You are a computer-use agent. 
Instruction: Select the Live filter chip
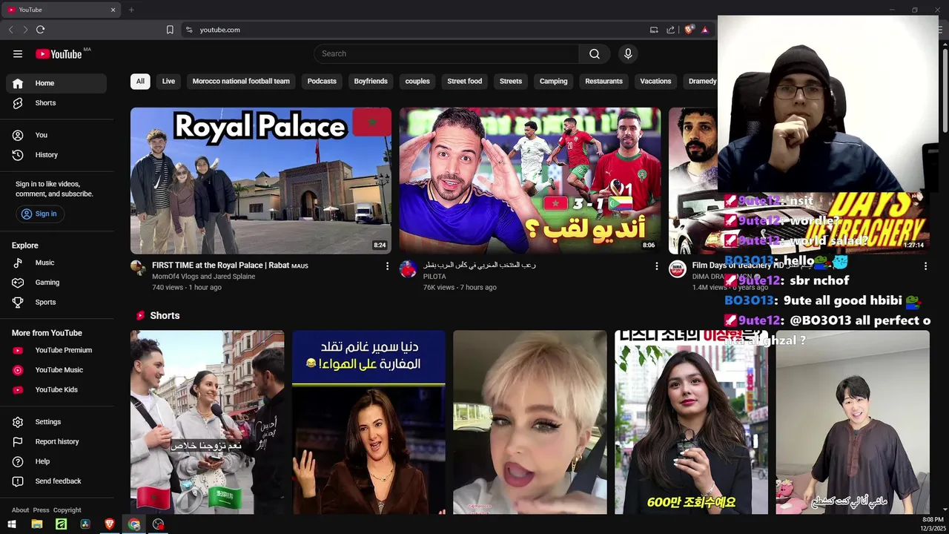pyautogui.click(x=169, y=81)
